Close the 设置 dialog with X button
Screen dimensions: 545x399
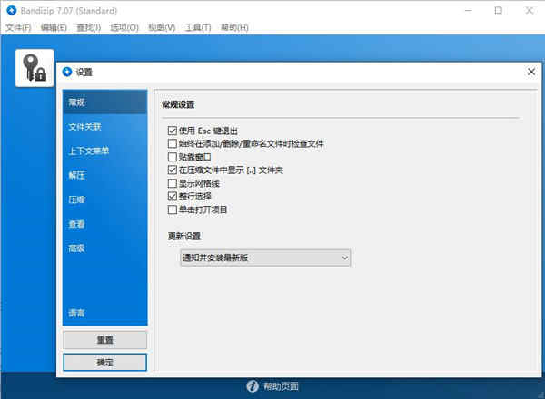(531, 72)
